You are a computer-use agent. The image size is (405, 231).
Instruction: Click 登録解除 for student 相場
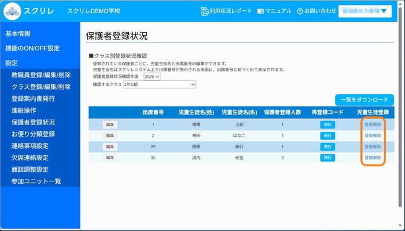click(x=373, y=125)
